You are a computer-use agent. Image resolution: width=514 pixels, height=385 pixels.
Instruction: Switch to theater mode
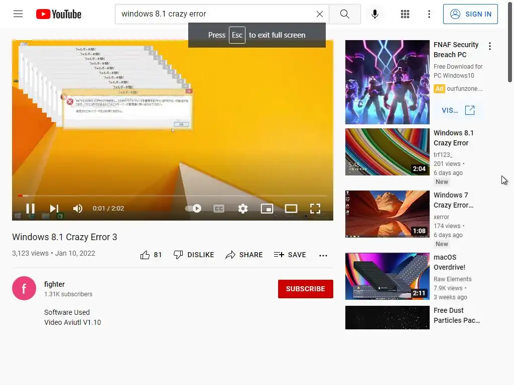[291, 208]
